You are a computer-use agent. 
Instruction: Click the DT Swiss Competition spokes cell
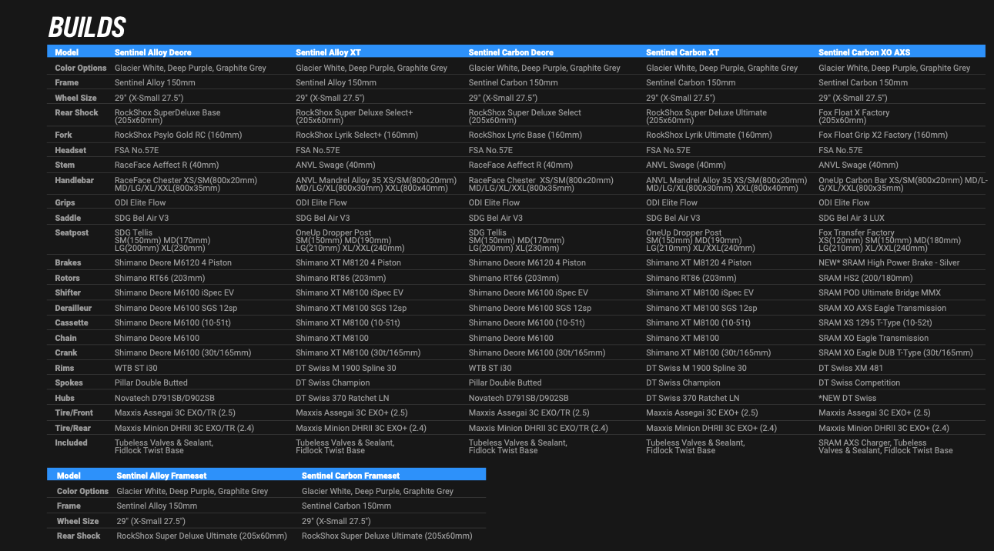click(859, 382)
